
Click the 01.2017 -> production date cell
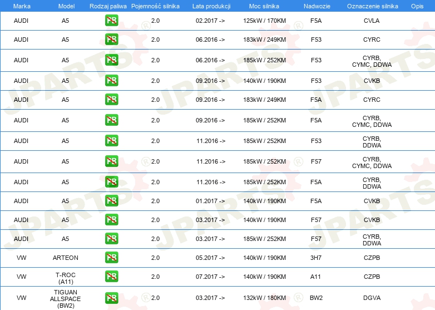coord(210,201)
